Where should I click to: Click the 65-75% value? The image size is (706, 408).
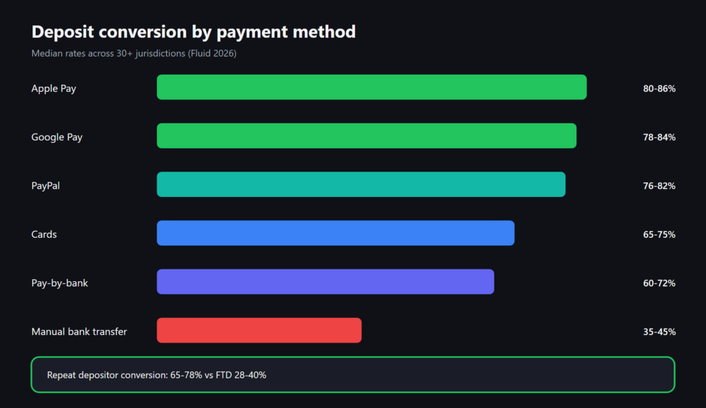click(659, 234)
